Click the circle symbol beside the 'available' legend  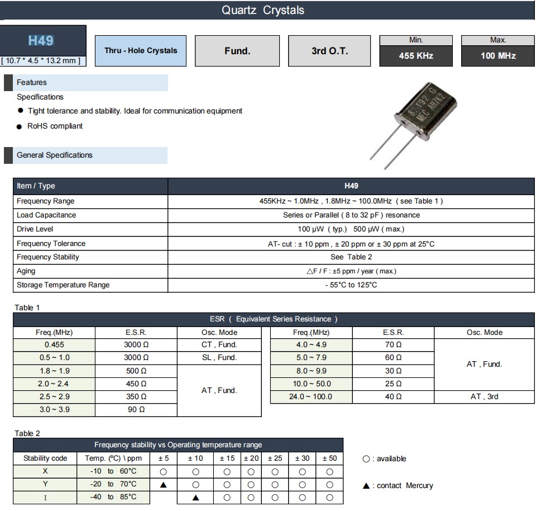click(x=366, y=459)
